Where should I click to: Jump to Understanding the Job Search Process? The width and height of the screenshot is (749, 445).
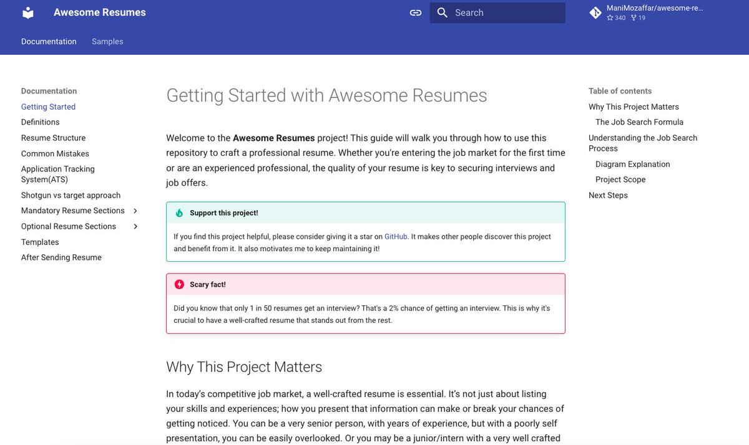[x=643, y=143]
